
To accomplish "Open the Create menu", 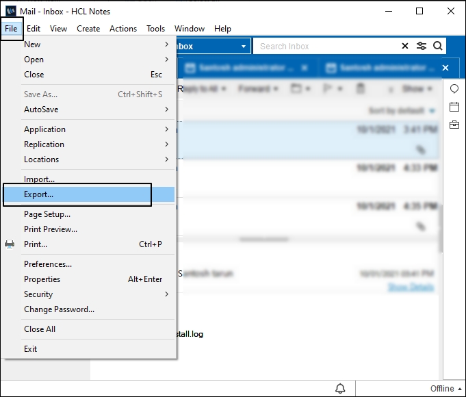I will click(x=88, y=29).
